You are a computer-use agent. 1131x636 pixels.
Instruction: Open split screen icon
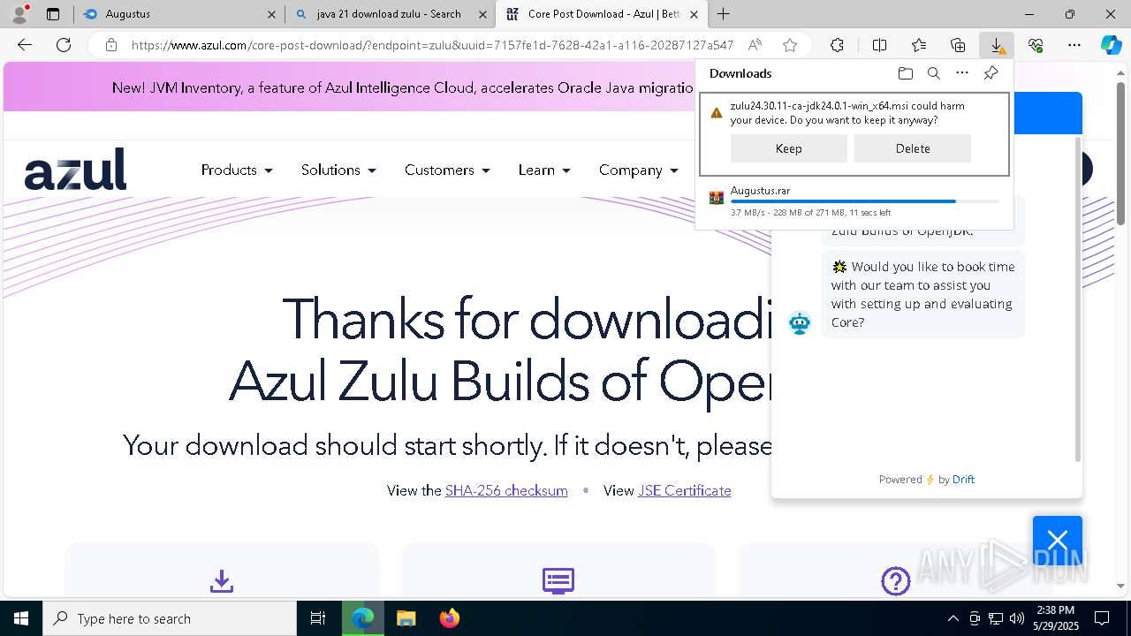(879, 45)
